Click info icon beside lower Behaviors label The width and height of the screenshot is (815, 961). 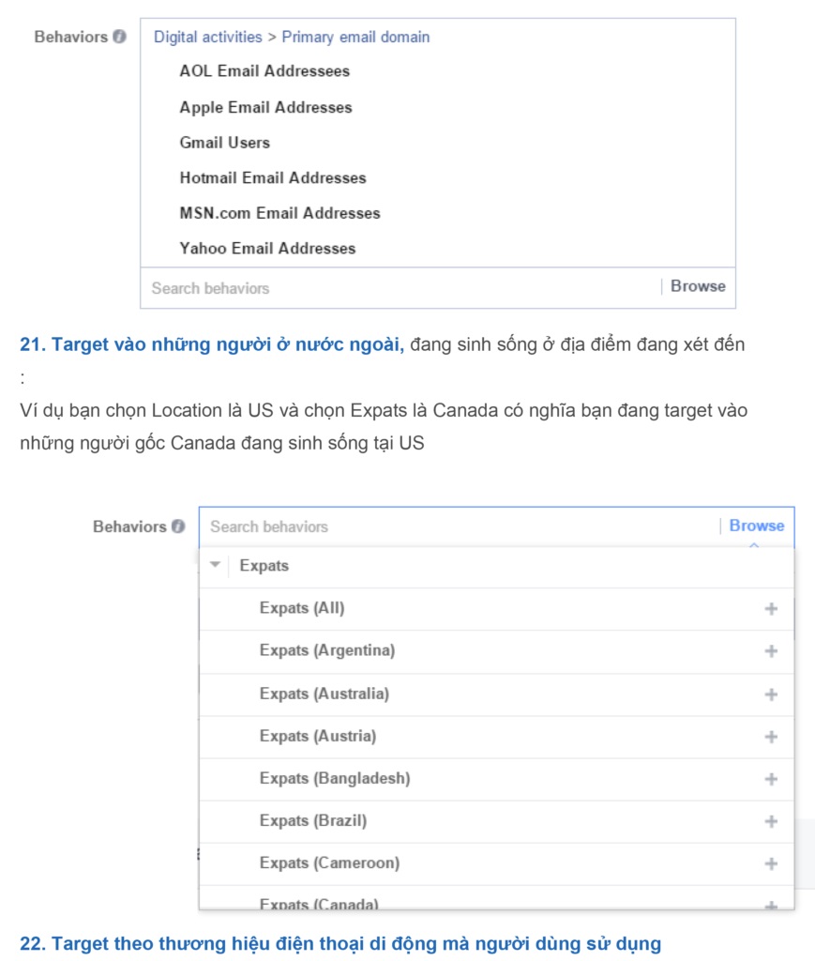[x=178, y=526]
